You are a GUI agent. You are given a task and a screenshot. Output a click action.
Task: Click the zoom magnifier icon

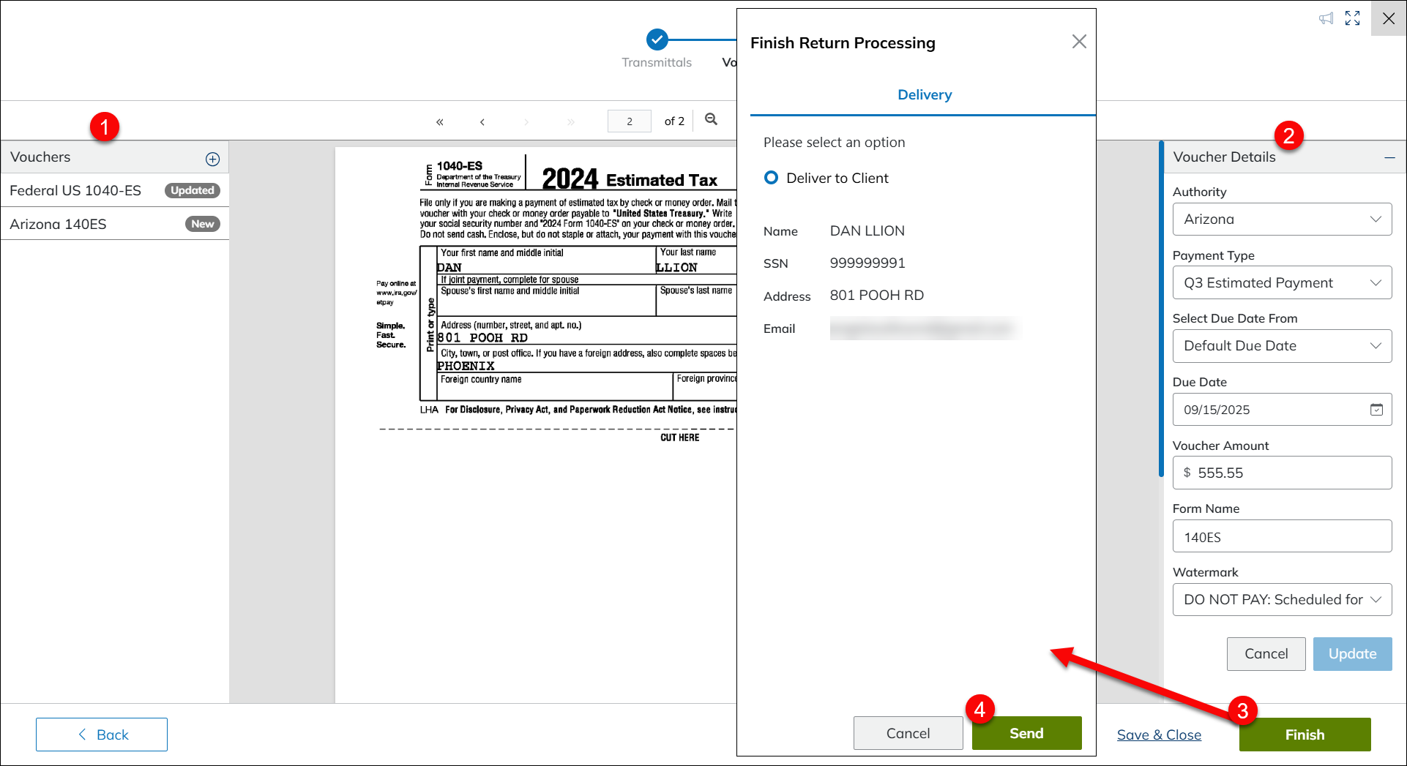pos(711,119)
